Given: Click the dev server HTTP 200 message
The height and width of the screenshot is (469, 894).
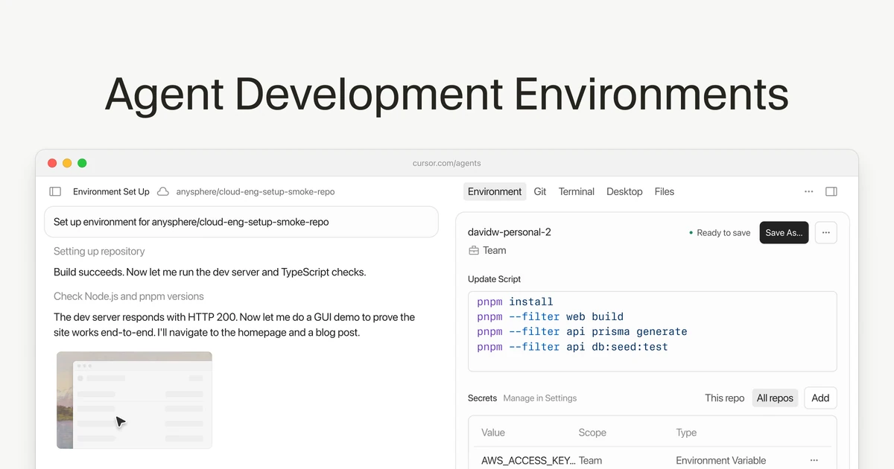Looking at the screenshot, I should [x=235, y=325].
